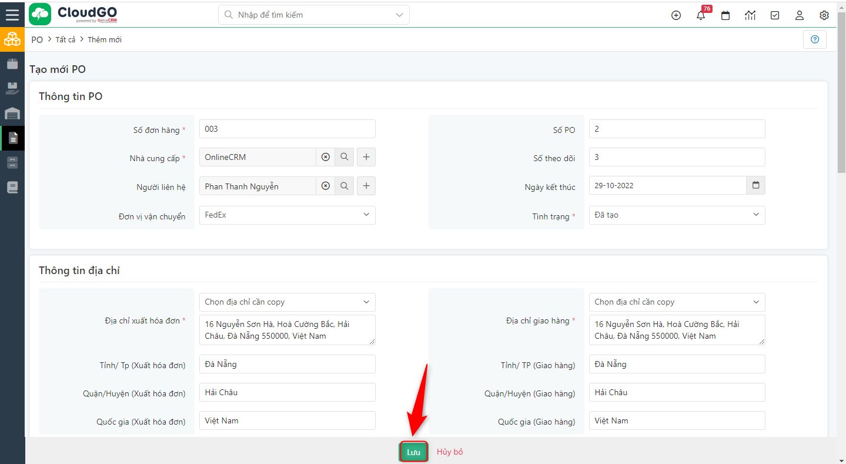Open tasks via the checkbox icon

pyautogui.click(x=774, y=15)
